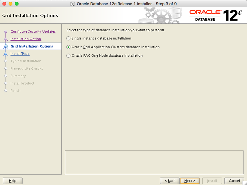This screenshot has height=185, width=247.
Task: Click the window resize grip corner
Action: click(x=245, y=183)
